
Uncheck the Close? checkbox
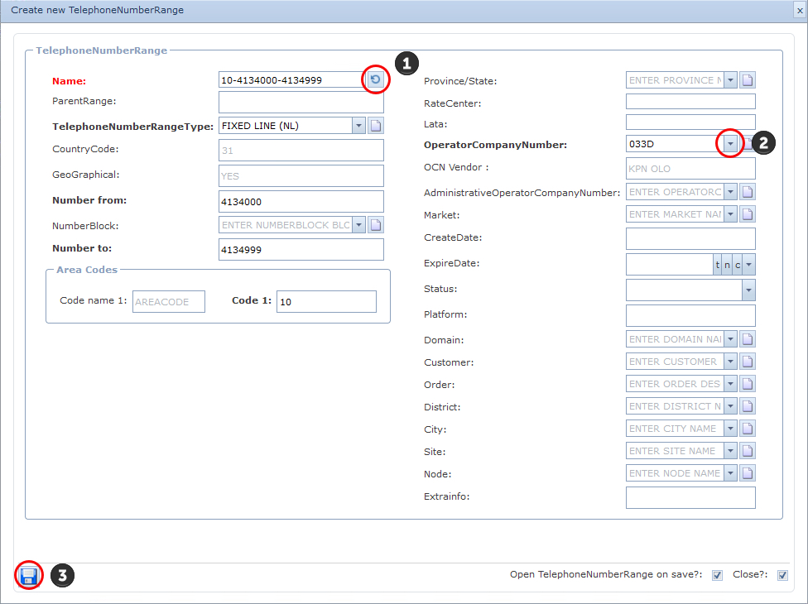point(782,575)
